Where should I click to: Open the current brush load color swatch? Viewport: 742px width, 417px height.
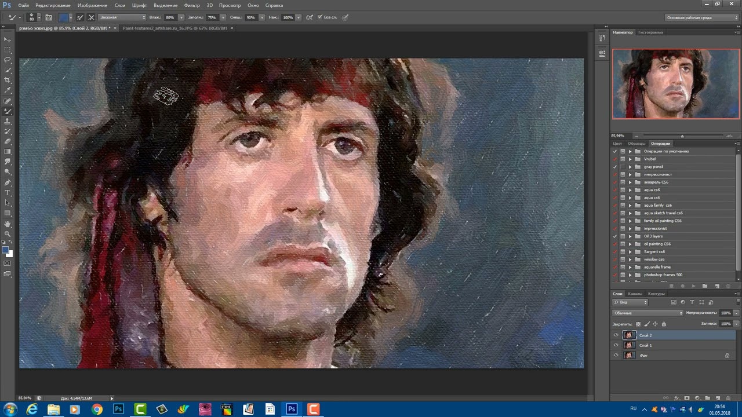point(63,17)
